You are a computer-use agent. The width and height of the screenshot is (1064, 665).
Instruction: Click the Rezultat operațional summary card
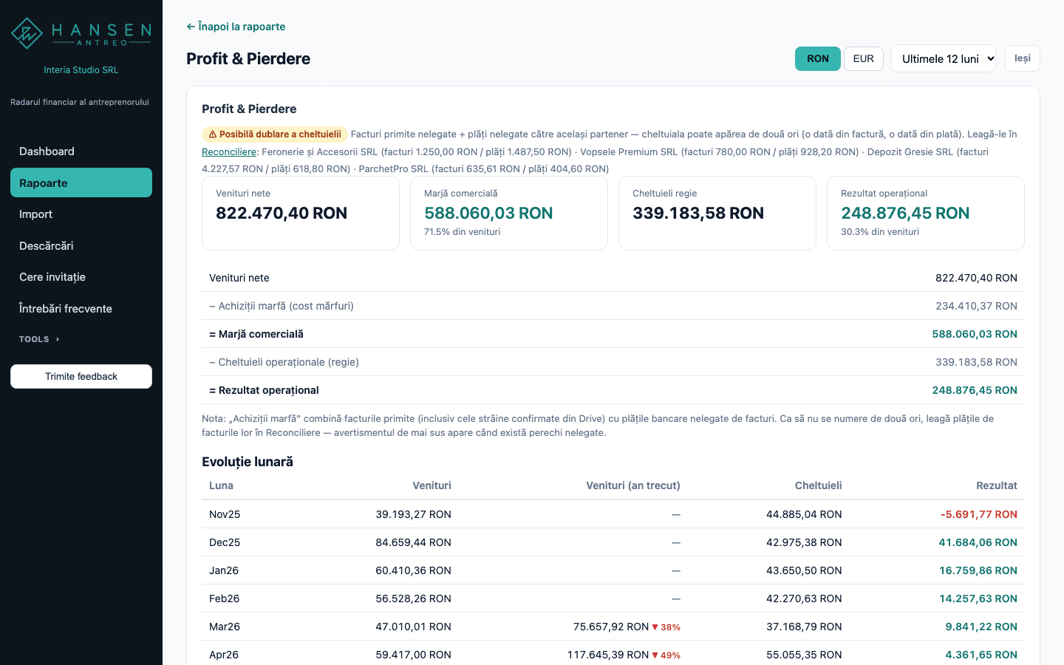point(926,213)
